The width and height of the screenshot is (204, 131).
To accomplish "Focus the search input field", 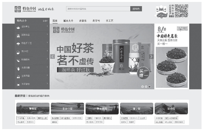I will pos(98,9).
